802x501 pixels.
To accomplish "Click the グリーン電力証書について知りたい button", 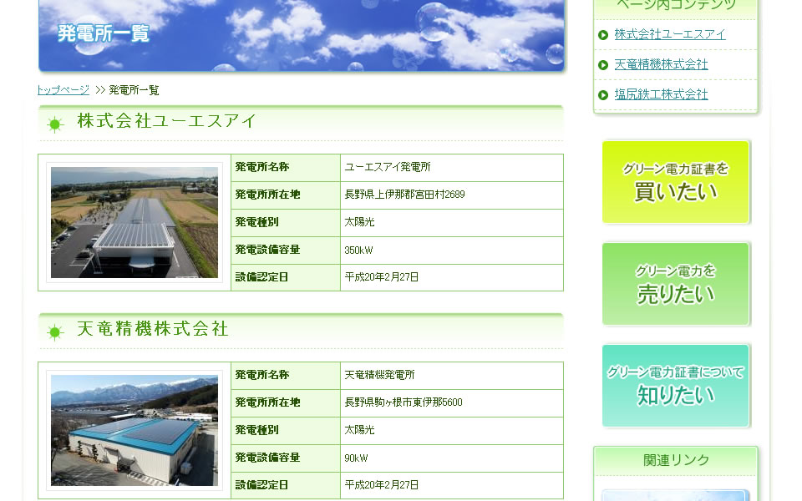I will click(x=675, y=386).
